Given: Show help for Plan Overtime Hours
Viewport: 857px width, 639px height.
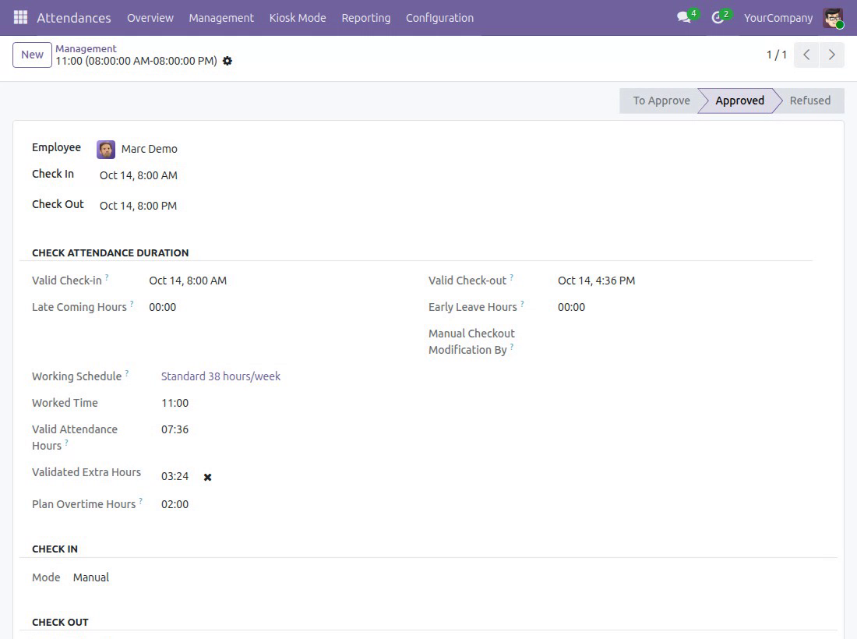Looking at the screenshot, I should (140, 501).
